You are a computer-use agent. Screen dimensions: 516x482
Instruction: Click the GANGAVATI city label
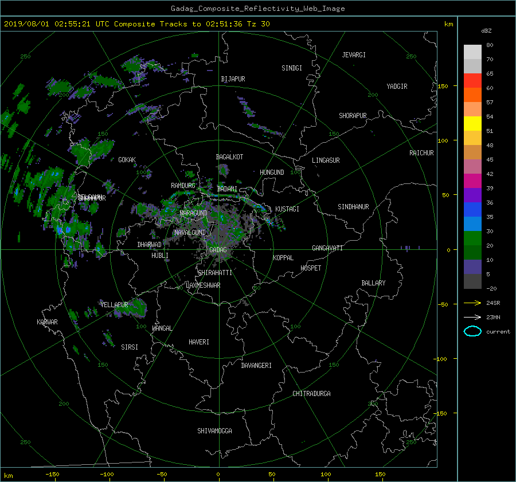pos(327,248)
